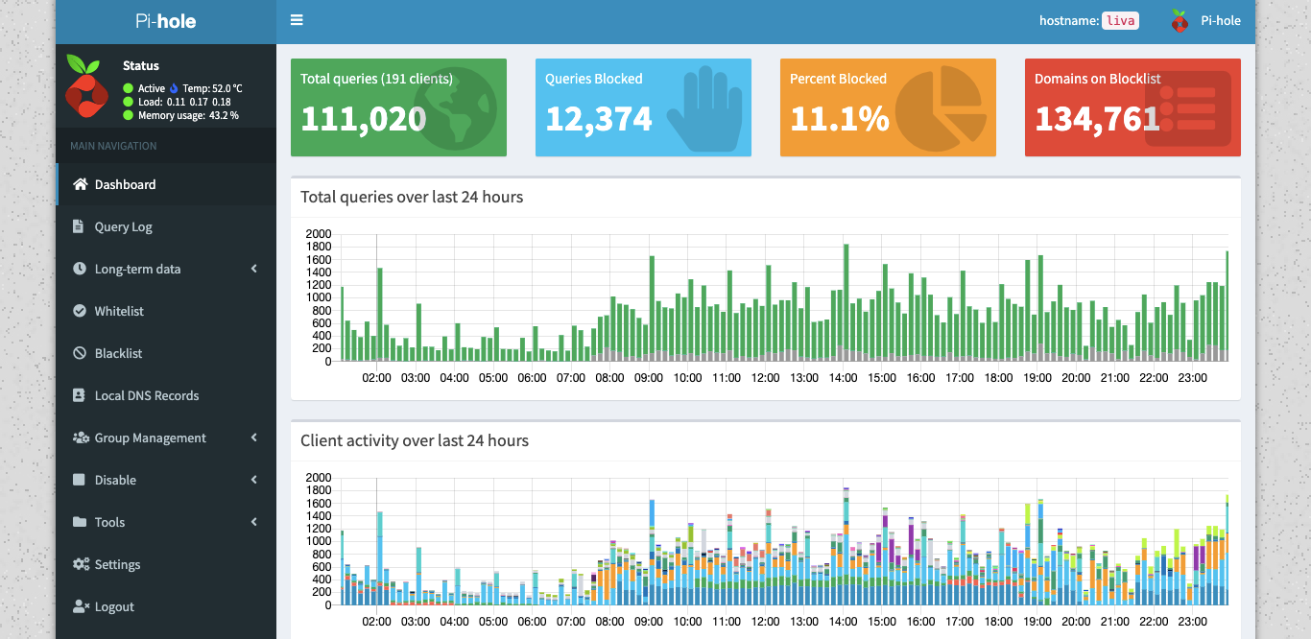Click the 111,020 total queries value

[x=364, y=118]
